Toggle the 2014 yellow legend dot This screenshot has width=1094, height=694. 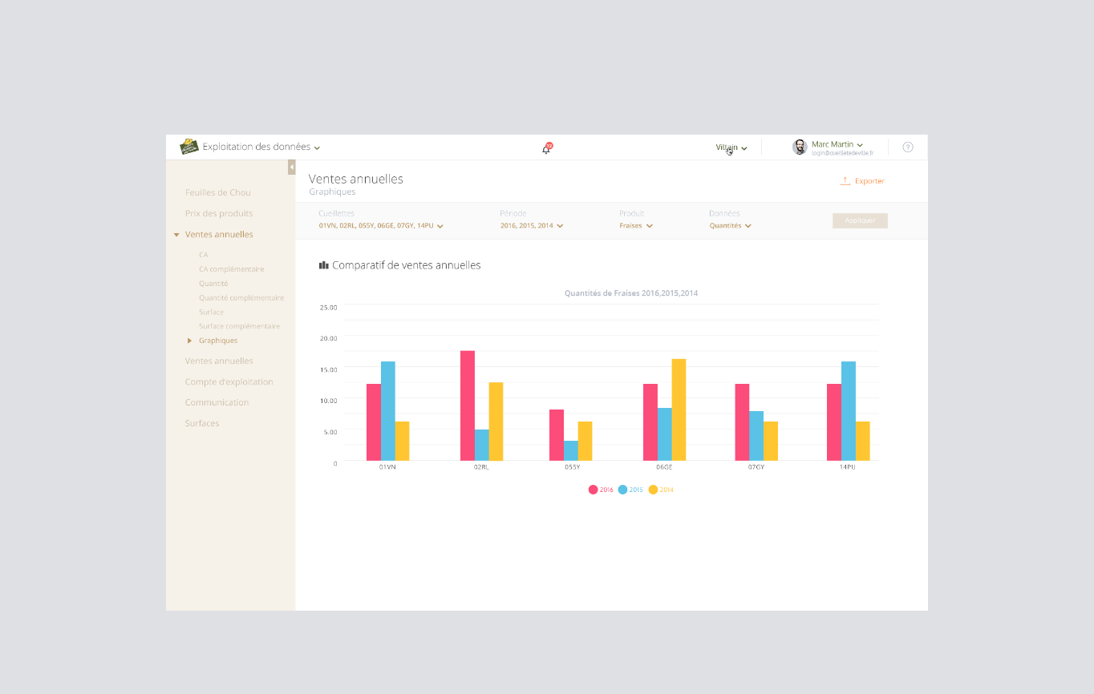click(x=653, y=490)
